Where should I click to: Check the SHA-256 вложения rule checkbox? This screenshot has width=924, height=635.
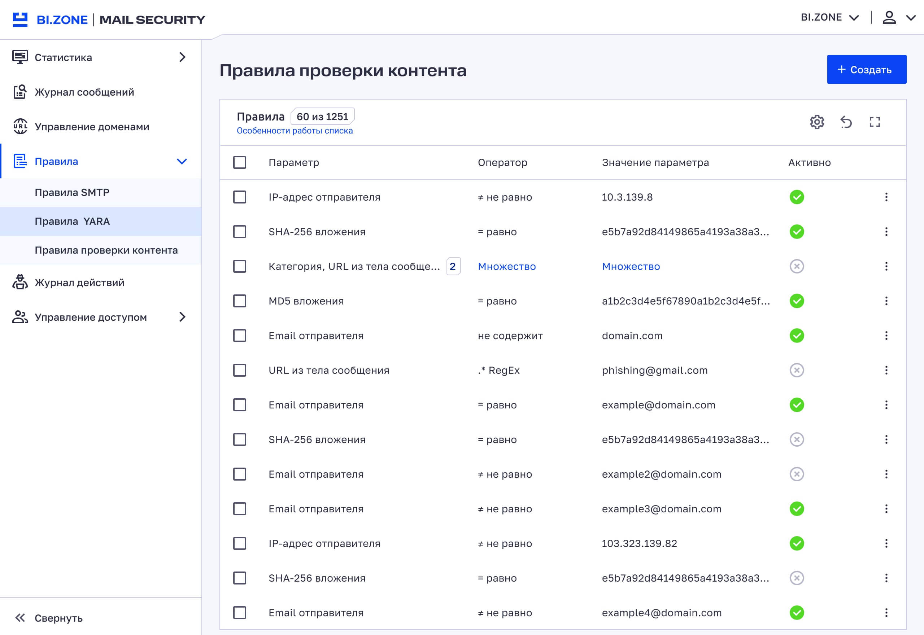[239, 232]
